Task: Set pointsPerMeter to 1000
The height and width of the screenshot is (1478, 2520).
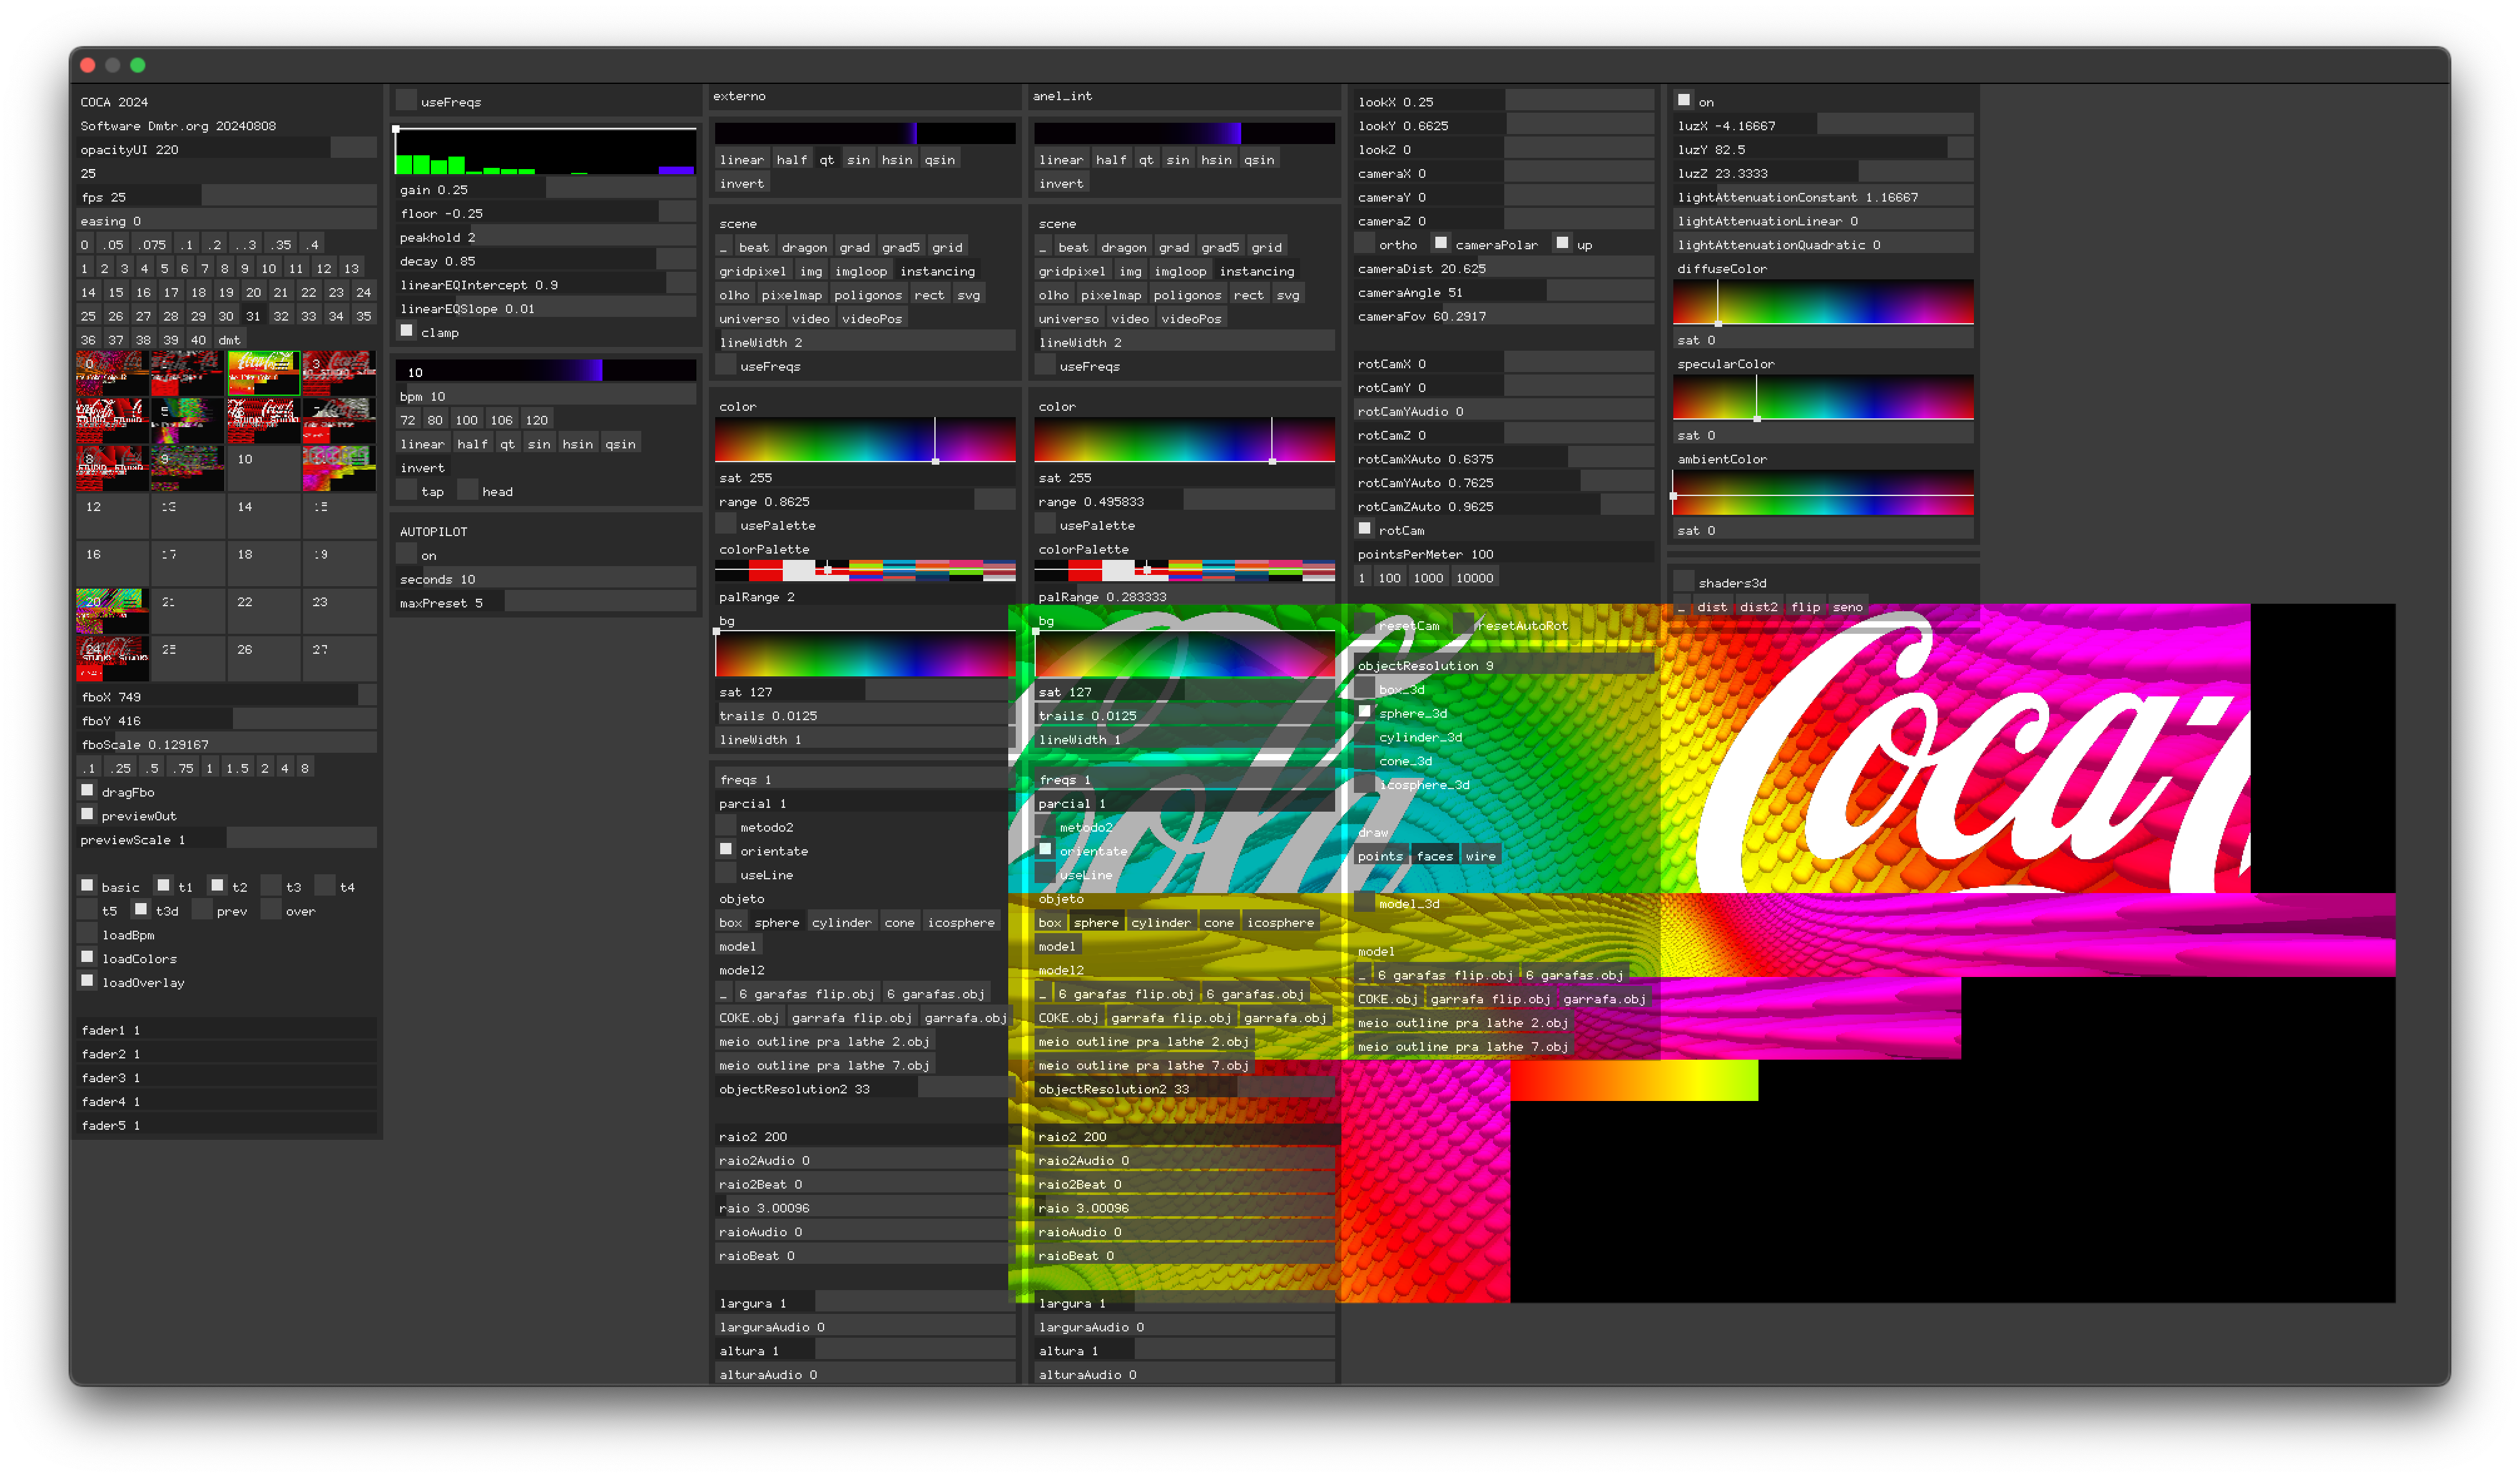Action: click(x=1428, y=578)
